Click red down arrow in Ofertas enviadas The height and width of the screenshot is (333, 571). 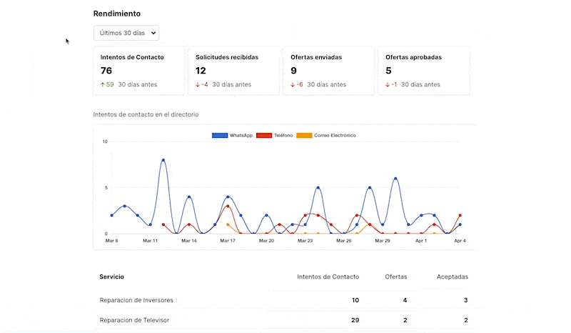click(x=293, y=84)
